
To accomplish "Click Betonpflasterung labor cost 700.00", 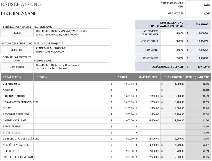I will click(122, 114).
